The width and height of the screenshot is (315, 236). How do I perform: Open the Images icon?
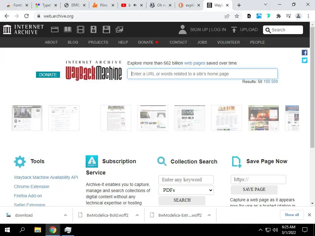tap(119, 29)
